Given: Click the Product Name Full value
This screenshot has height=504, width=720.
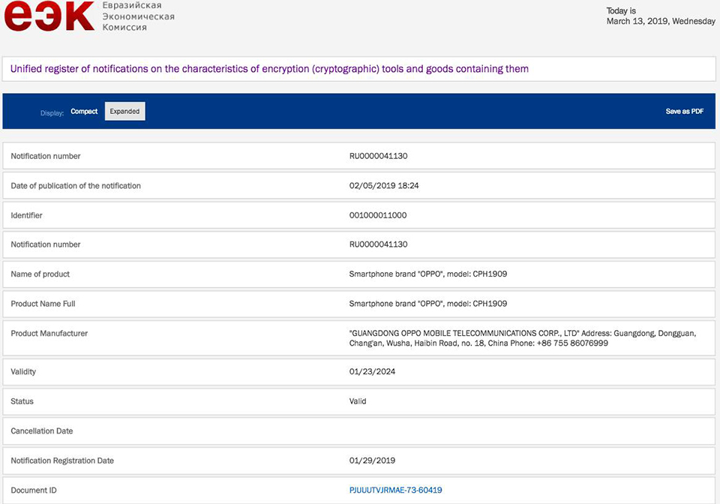Looking at the screenshot, I should (427, 304).
